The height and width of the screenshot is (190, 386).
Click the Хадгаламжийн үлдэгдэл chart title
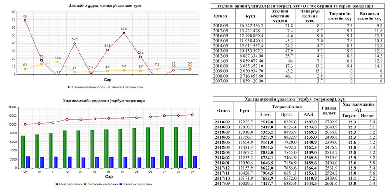pyautogui.click(x=99, y=101)
